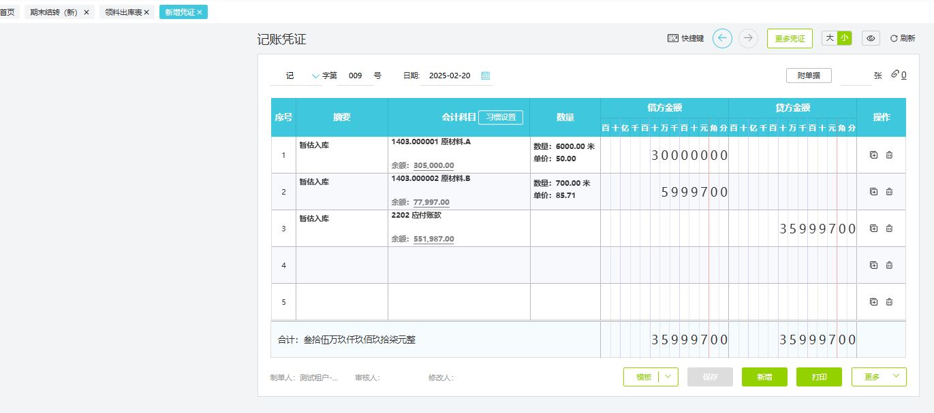The width and height of the screenshot is (934, 413).
Task: Copy row 1 with the duplicate icon
Action: coord(873,155)
